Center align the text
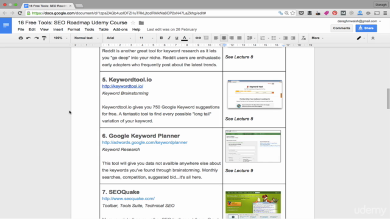 click(x=224, y=38)
